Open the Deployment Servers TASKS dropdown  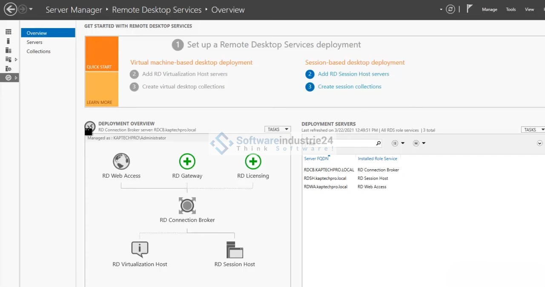click(533, 130)
